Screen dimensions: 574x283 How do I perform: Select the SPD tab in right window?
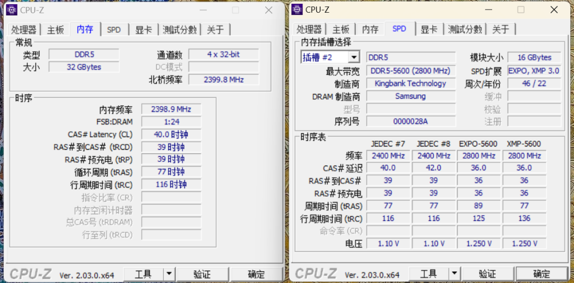pos(399,29)
